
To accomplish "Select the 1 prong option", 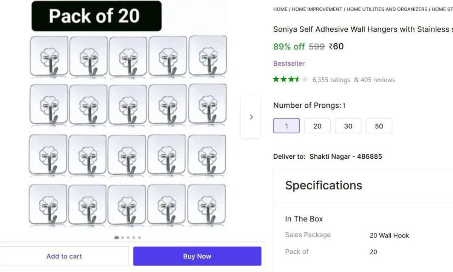I will pyautogui.click(x=287, y=126).
